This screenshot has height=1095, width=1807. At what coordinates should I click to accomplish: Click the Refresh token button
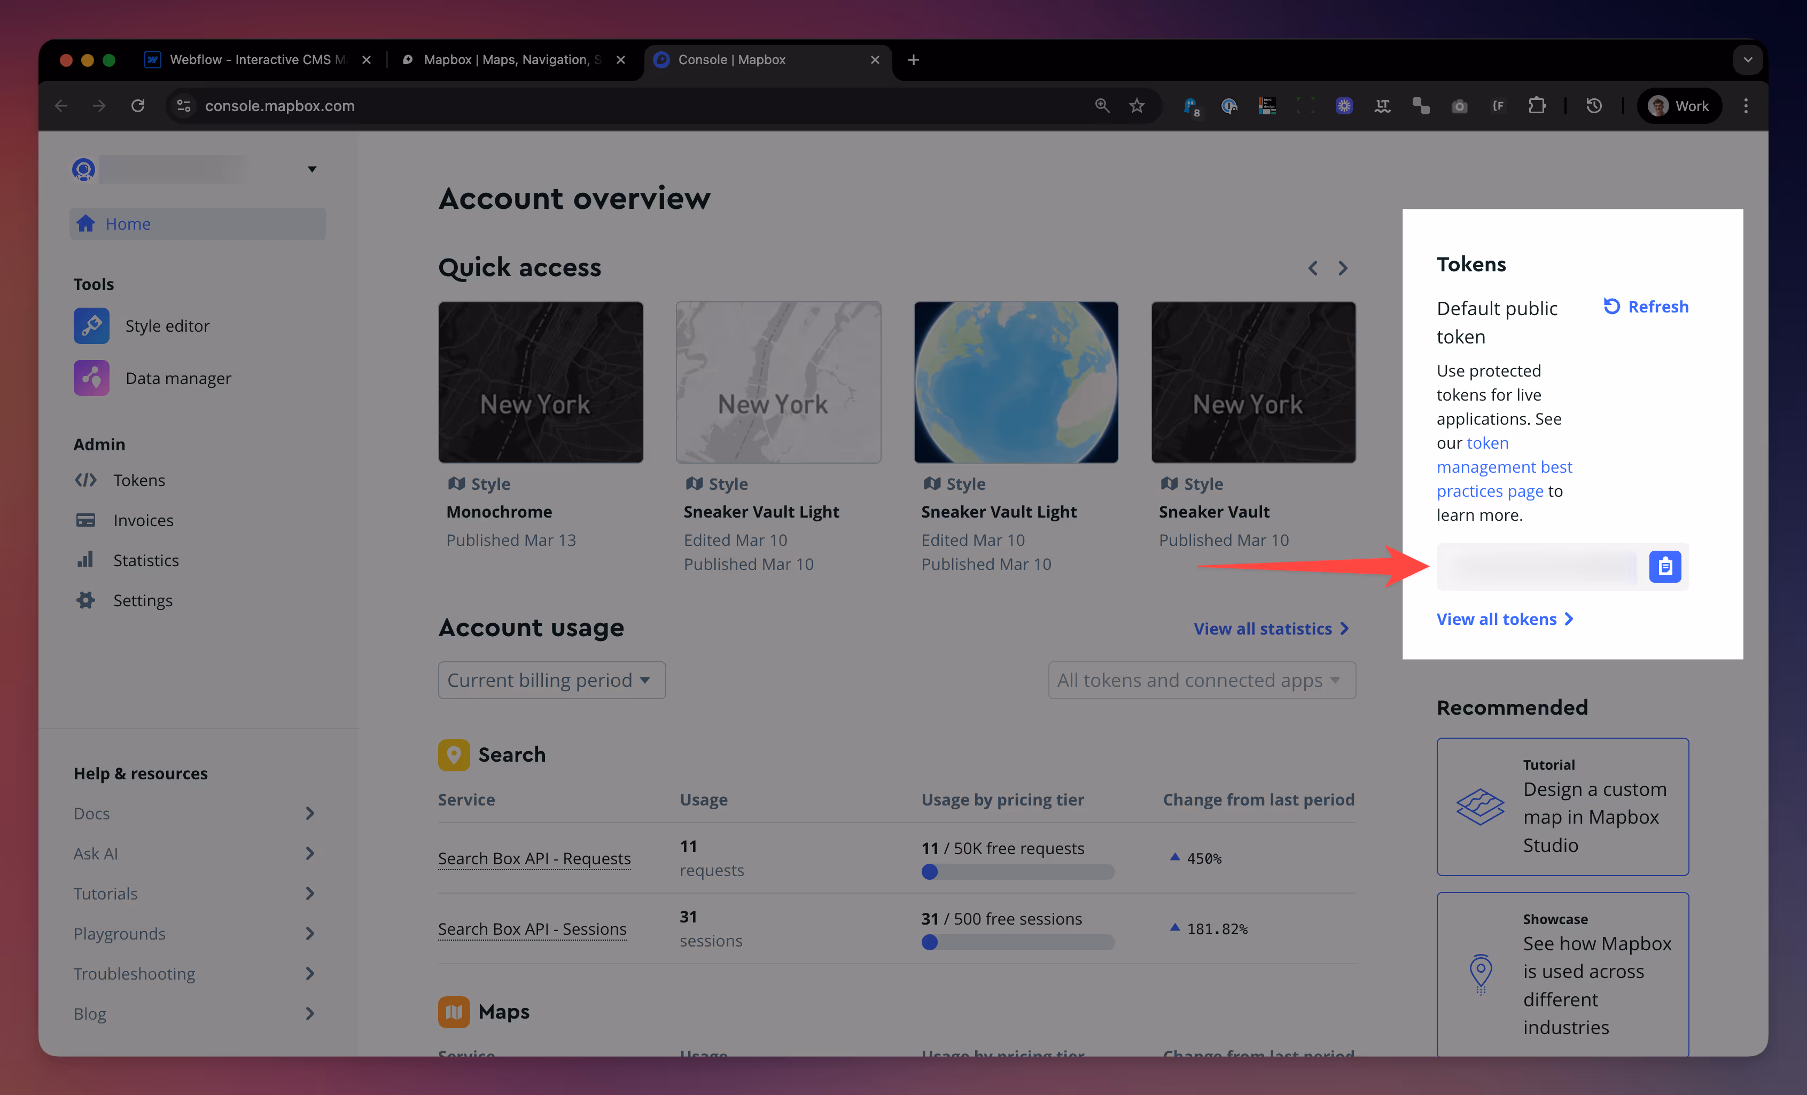[x=1645, y=307]
